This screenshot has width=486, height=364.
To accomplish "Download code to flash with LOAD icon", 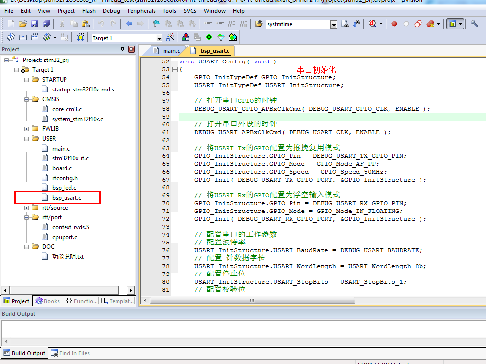I will (x=79, y=37).
